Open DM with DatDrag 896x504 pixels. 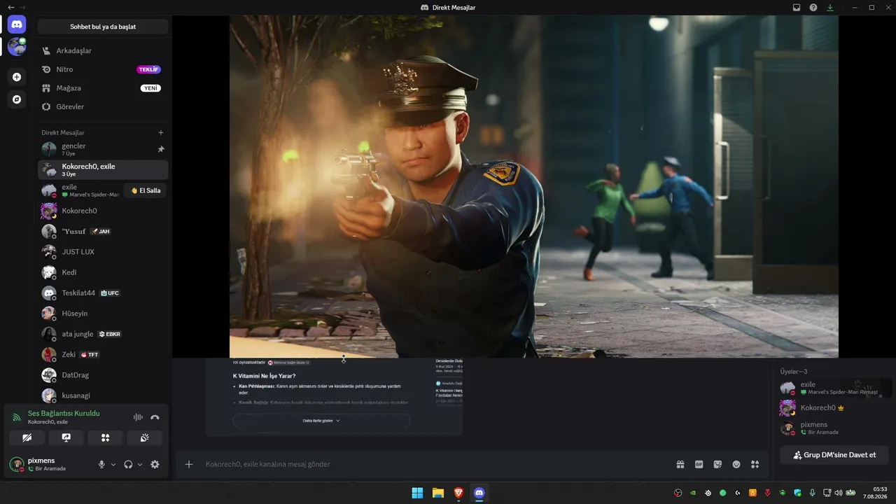tap(103, 374)
